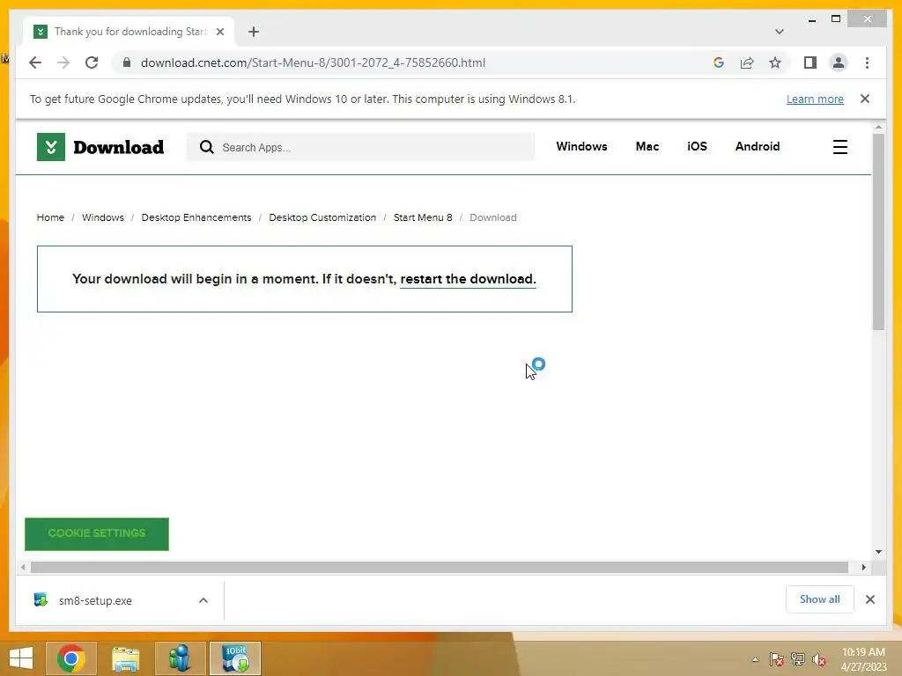Image resolution: width=902 pixels, height=676 pixels.
Task: Close the 'Thank you for downloading' tab
Action: pyautogui.click(x=219, y=32)
